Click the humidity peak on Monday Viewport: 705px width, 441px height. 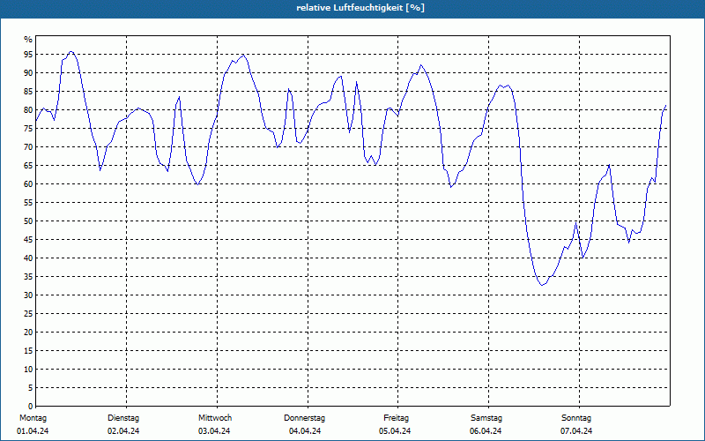click(71, 51)
